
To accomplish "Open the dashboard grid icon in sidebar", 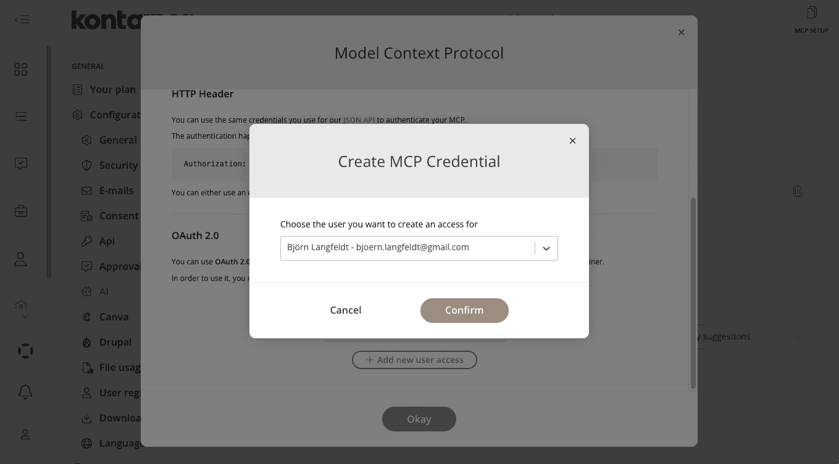I will click(x=20, y=69).
